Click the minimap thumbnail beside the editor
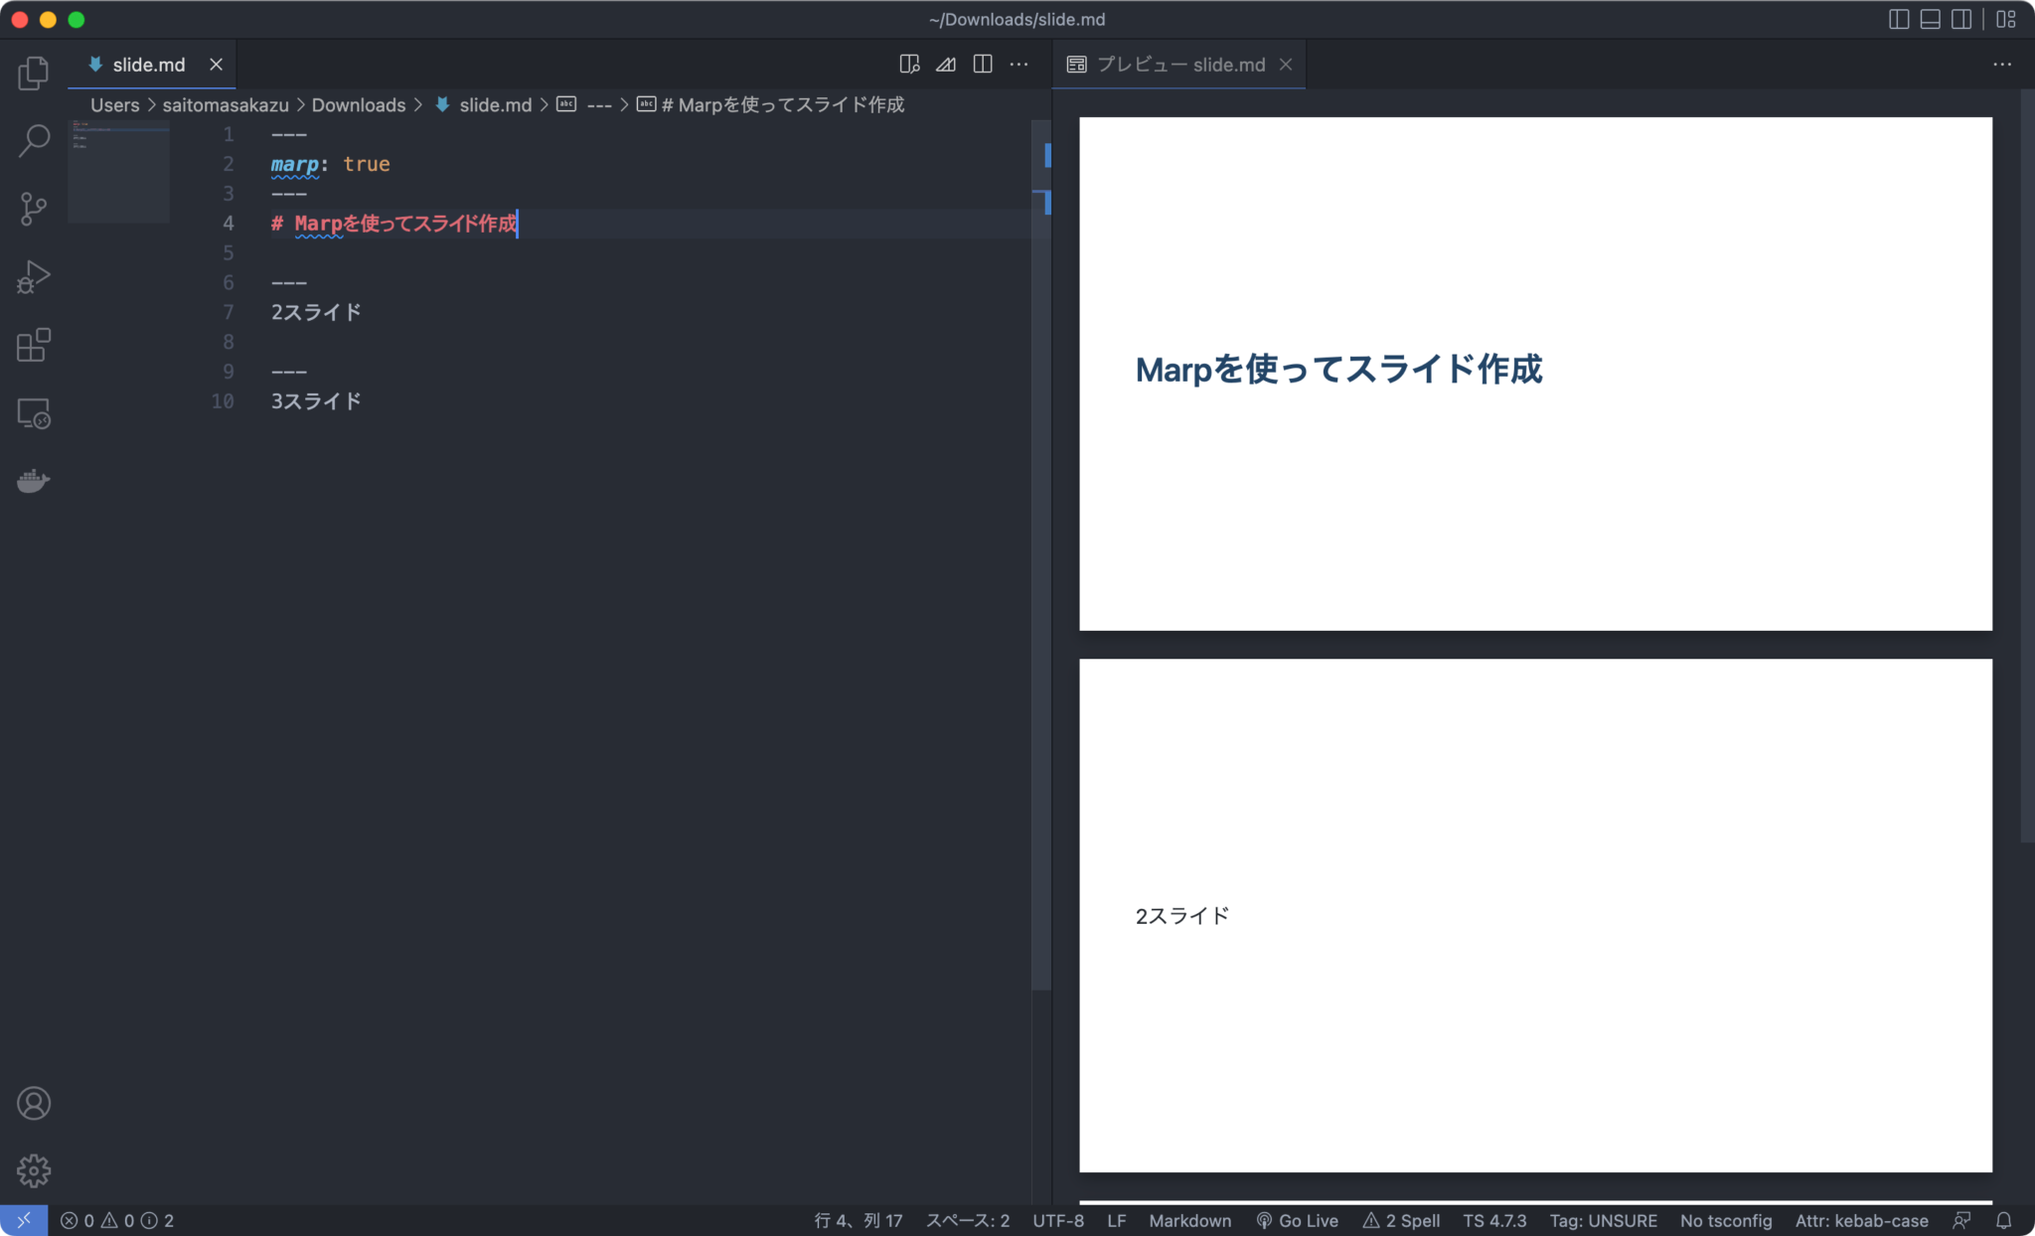This screenshot has width=2035, height=1236. [118, 171]
